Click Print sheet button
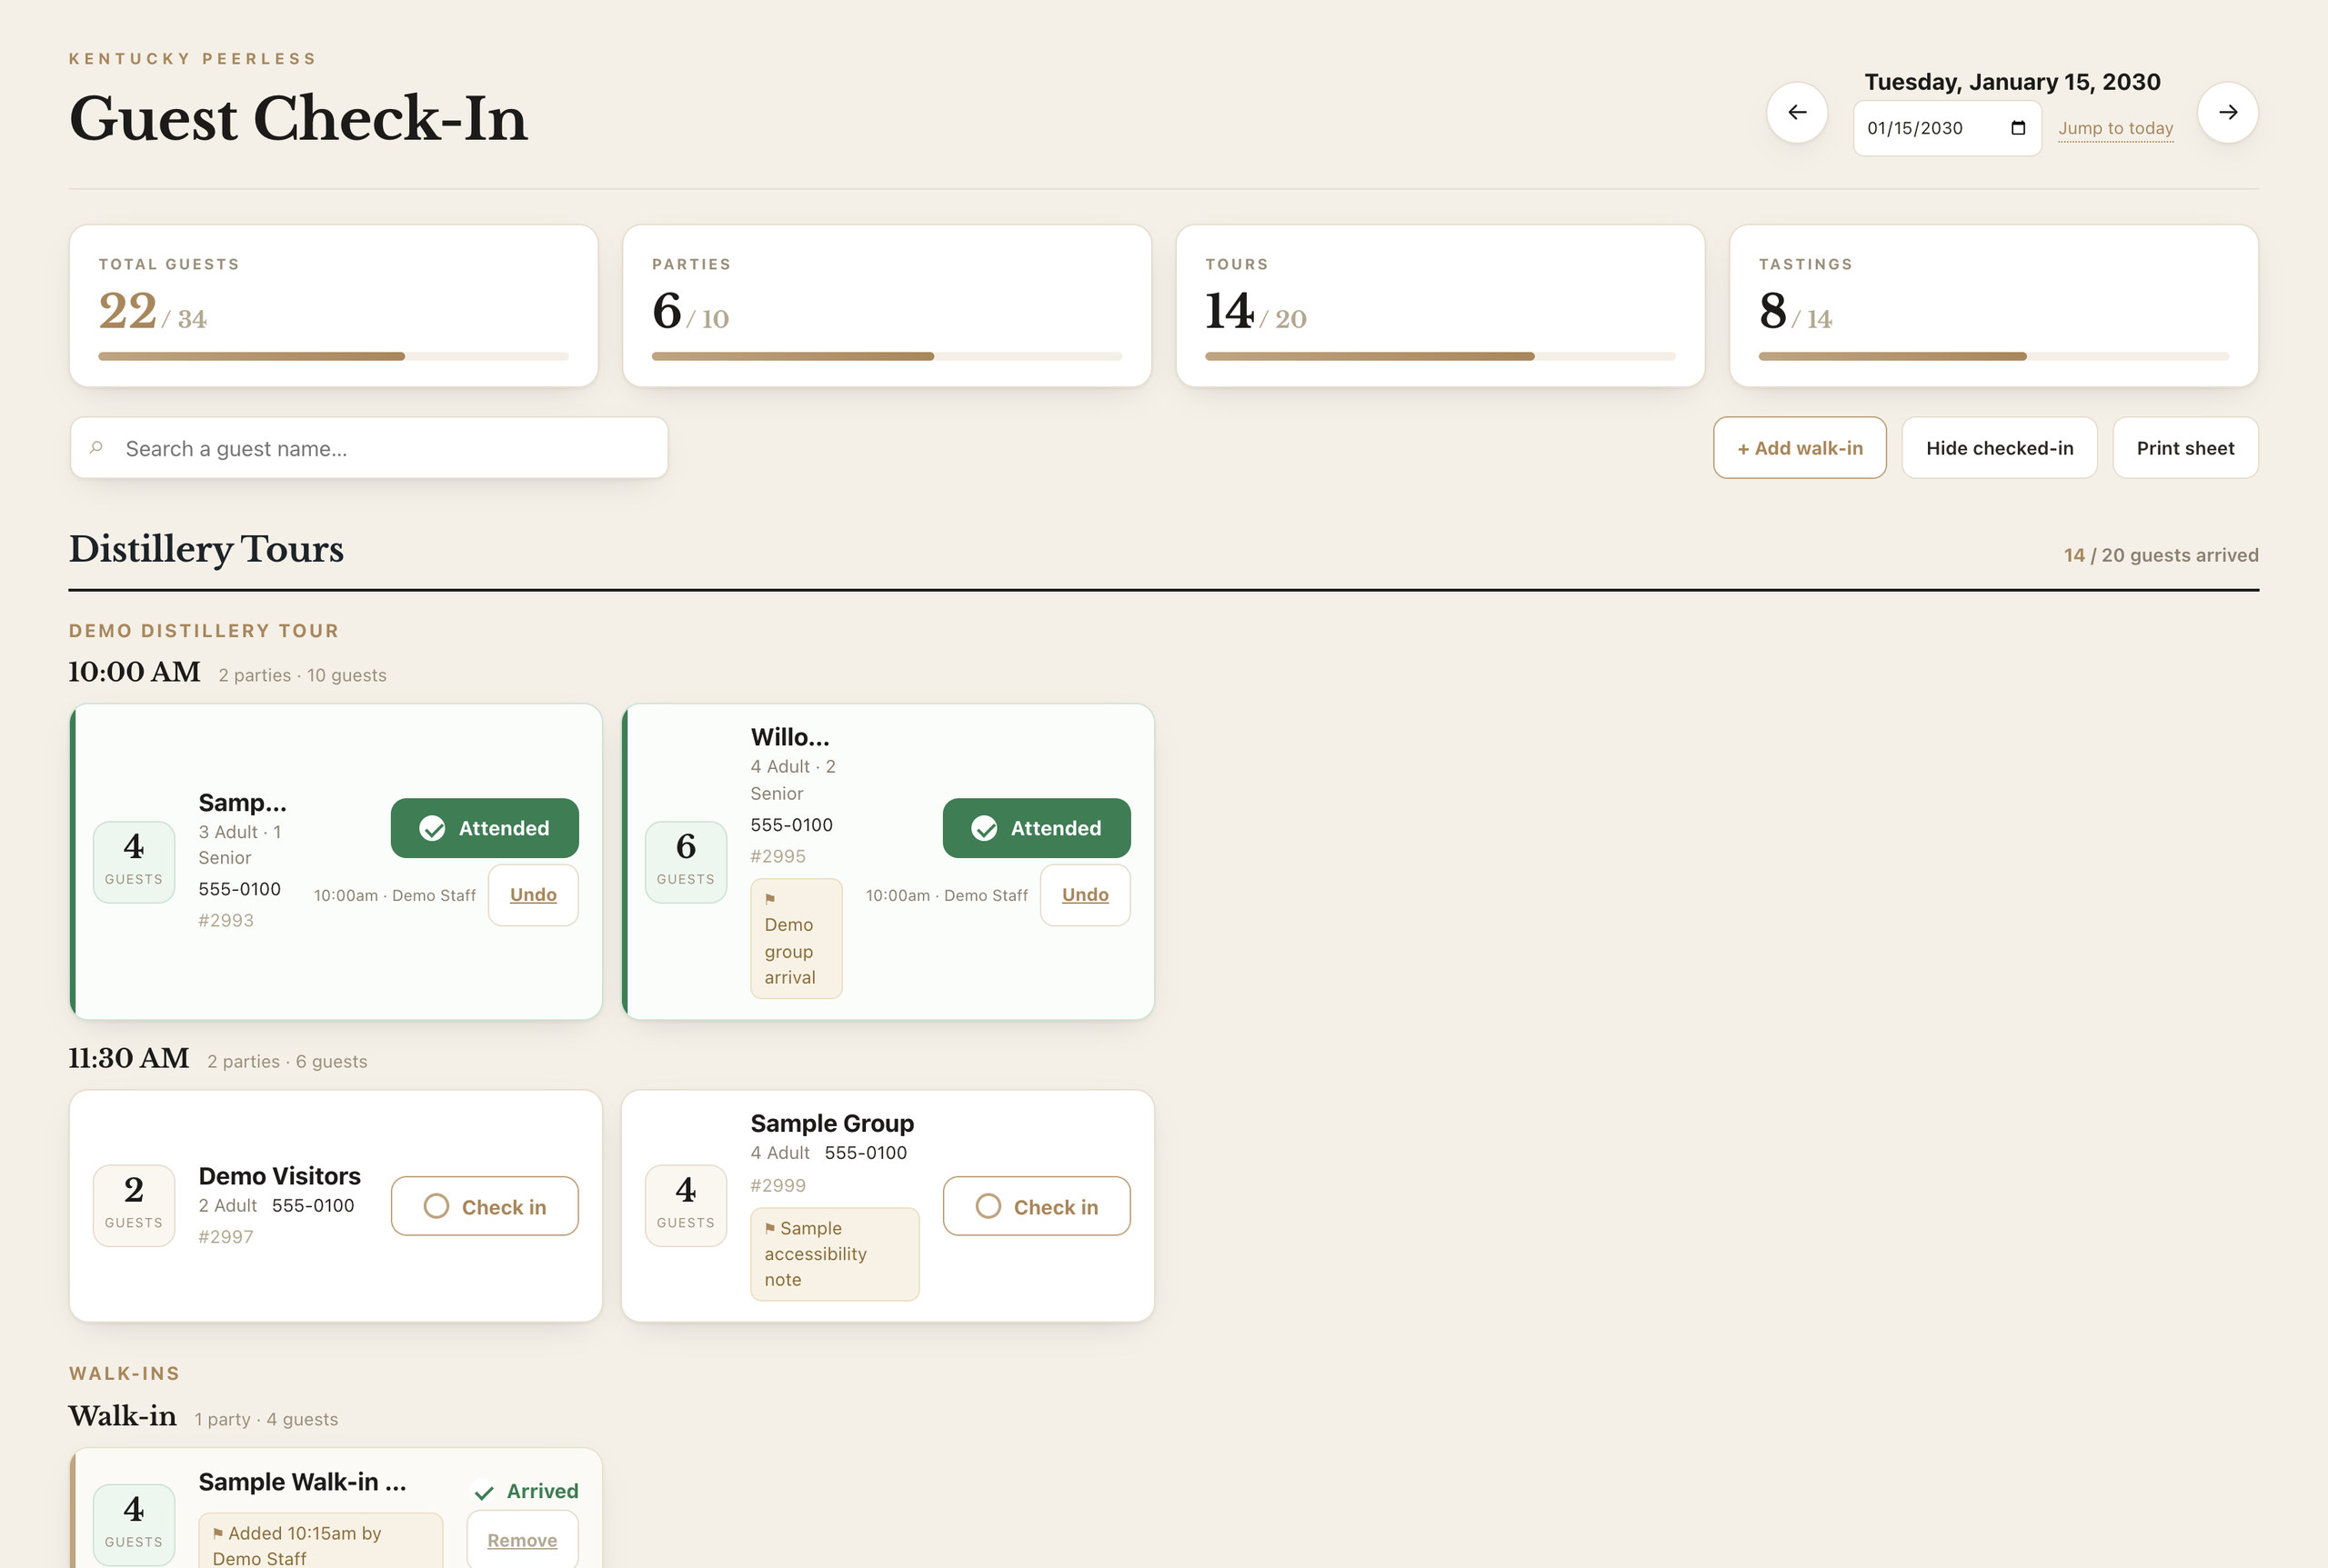This screenshot has height=1568, width=2328. tap(2185, 448)
